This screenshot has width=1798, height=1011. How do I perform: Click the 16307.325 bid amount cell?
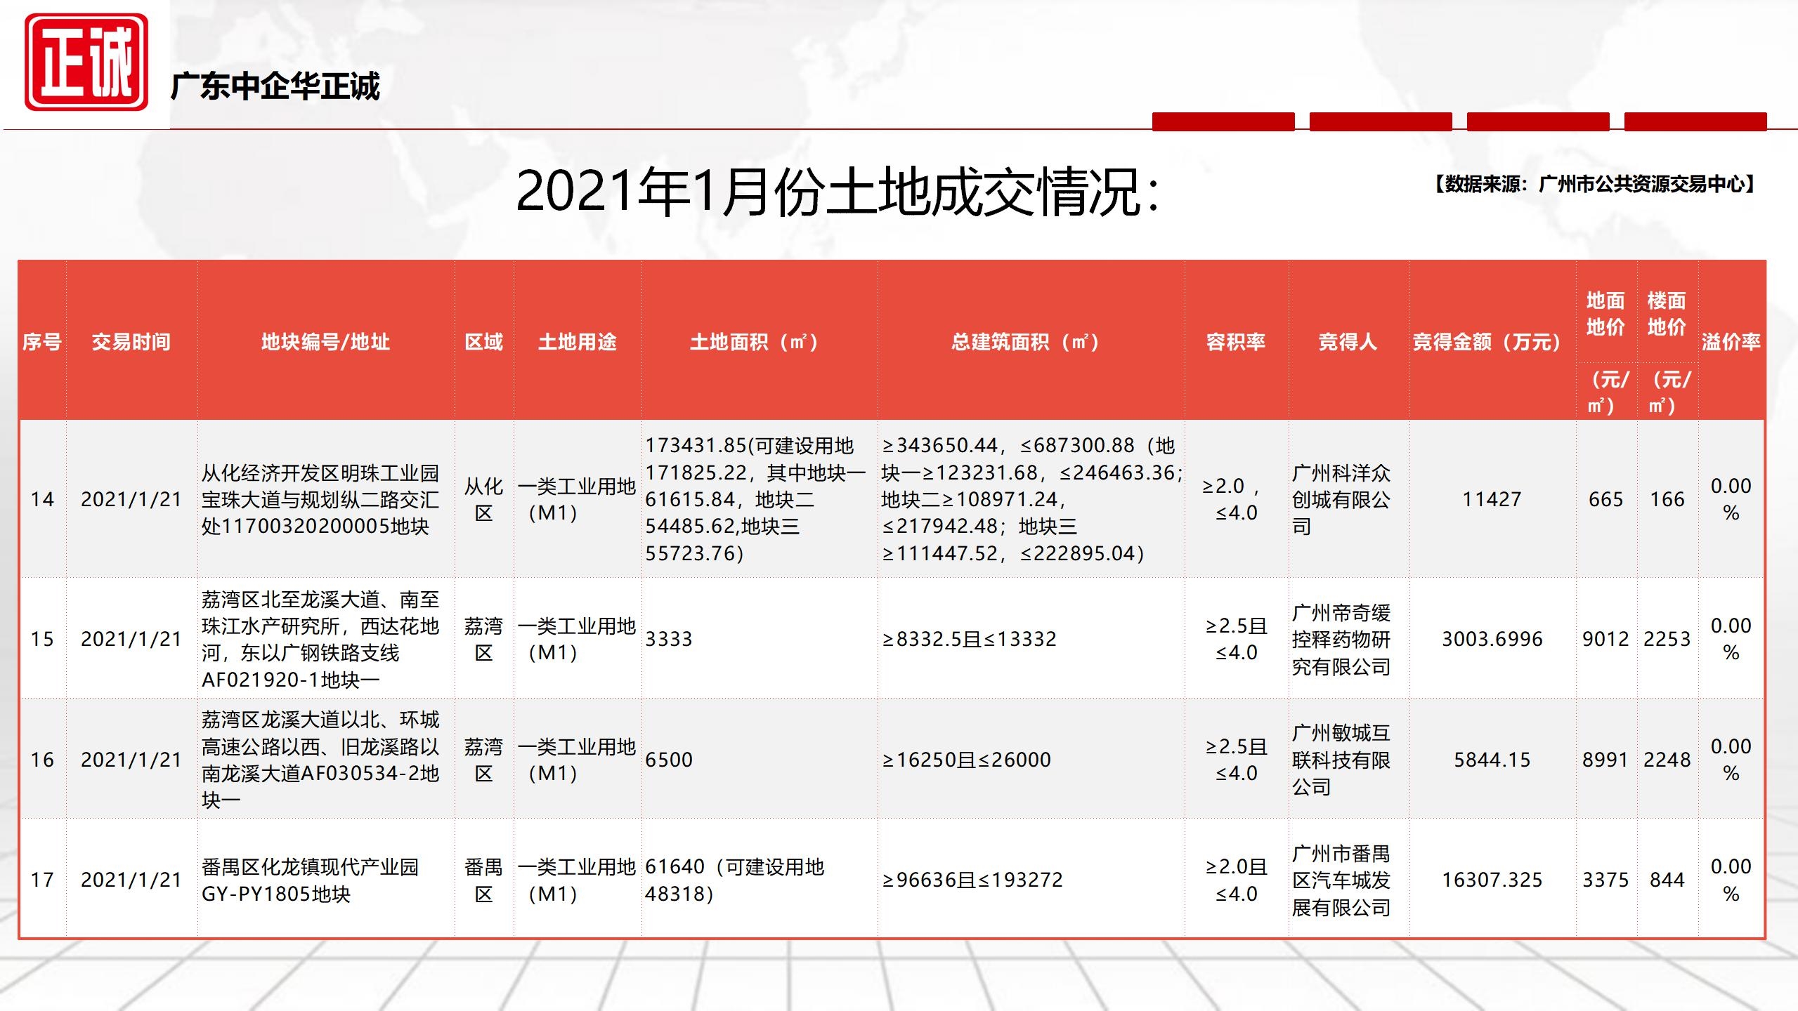1492,880
